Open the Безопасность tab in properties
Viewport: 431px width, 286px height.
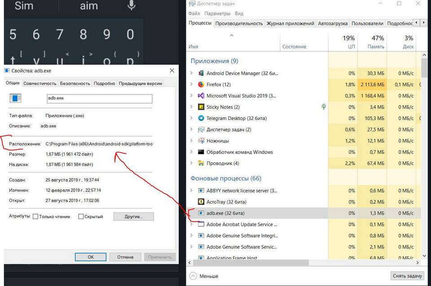[x=75, y=83]
